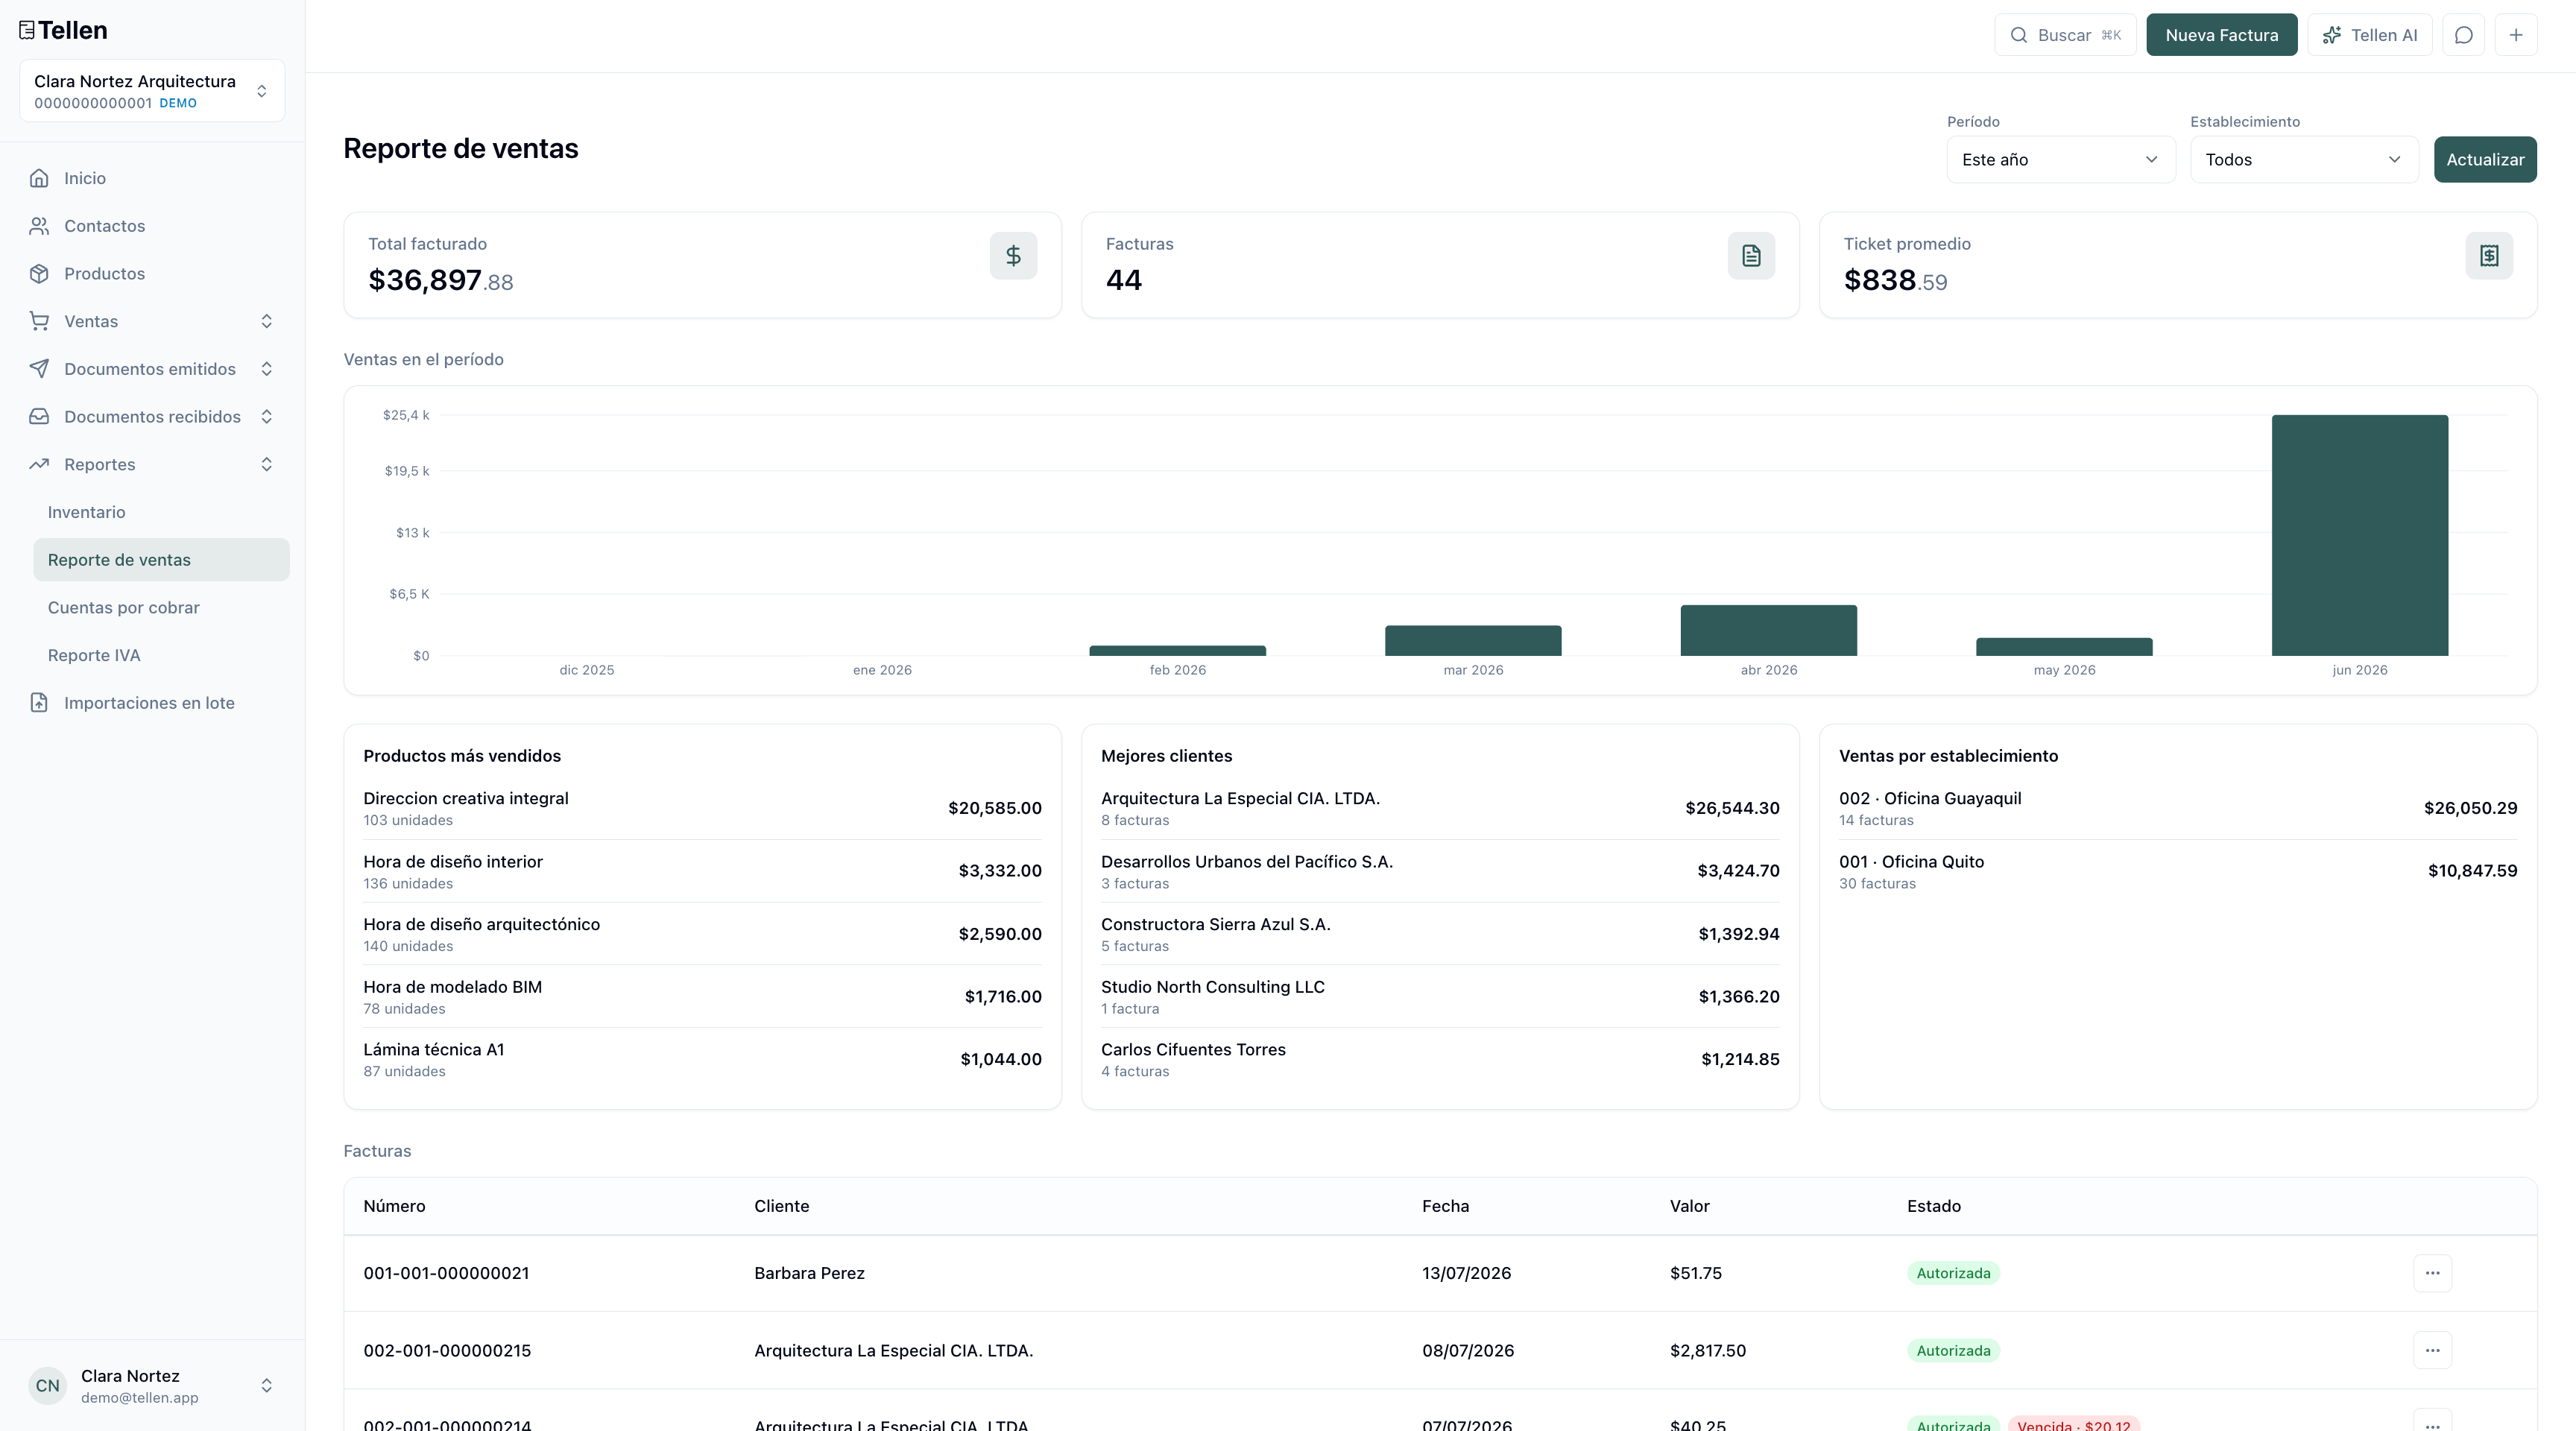
Task: Expand the Documentos emitidos submenu chevron
Action: [266, 369]
